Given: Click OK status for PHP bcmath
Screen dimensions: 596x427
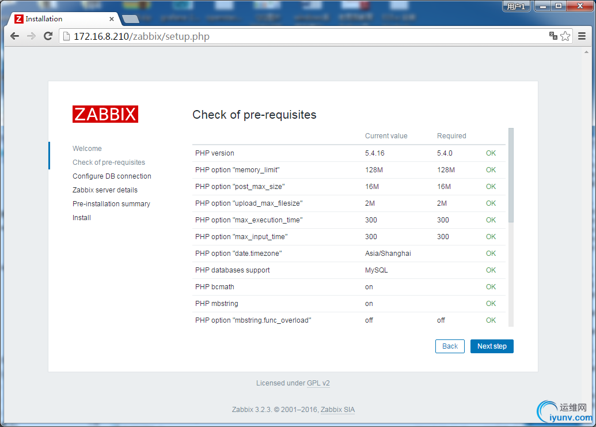Looking at the screenshot, I should tap(491, 287).
